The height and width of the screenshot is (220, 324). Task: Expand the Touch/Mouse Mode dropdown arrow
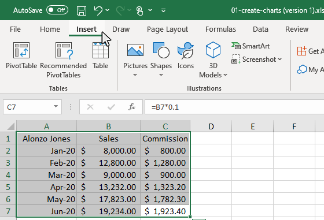coord(150,10)
